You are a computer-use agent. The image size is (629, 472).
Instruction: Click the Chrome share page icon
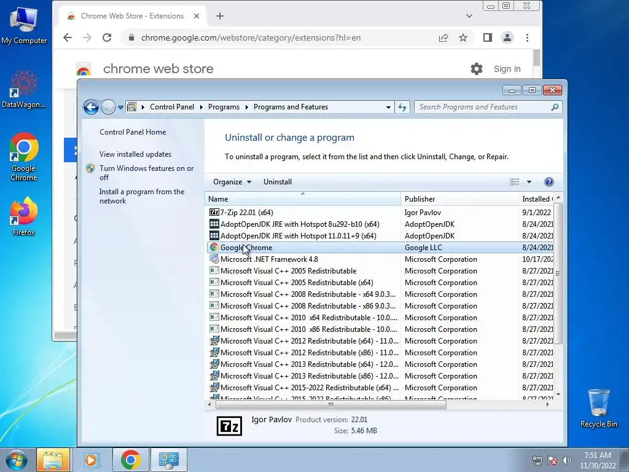(443, 37)
